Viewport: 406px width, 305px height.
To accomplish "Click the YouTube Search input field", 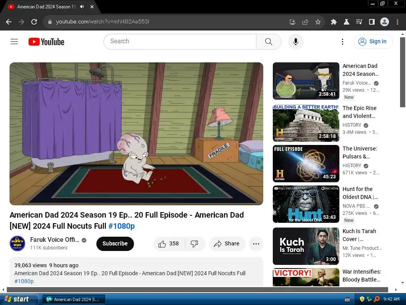I will tap(180, 41).
